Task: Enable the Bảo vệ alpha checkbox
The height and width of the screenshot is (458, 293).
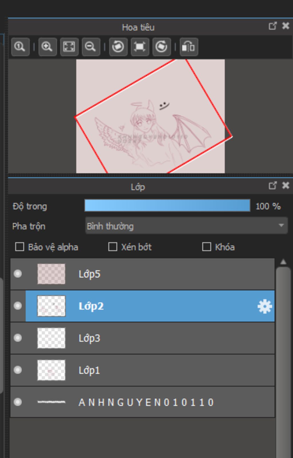Action: (19, 247)
